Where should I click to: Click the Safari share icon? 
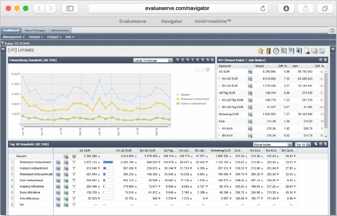[x=306, y=9]
